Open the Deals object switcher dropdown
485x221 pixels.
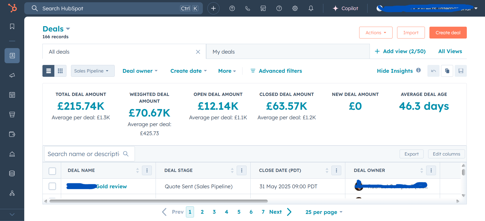point(56,29)
